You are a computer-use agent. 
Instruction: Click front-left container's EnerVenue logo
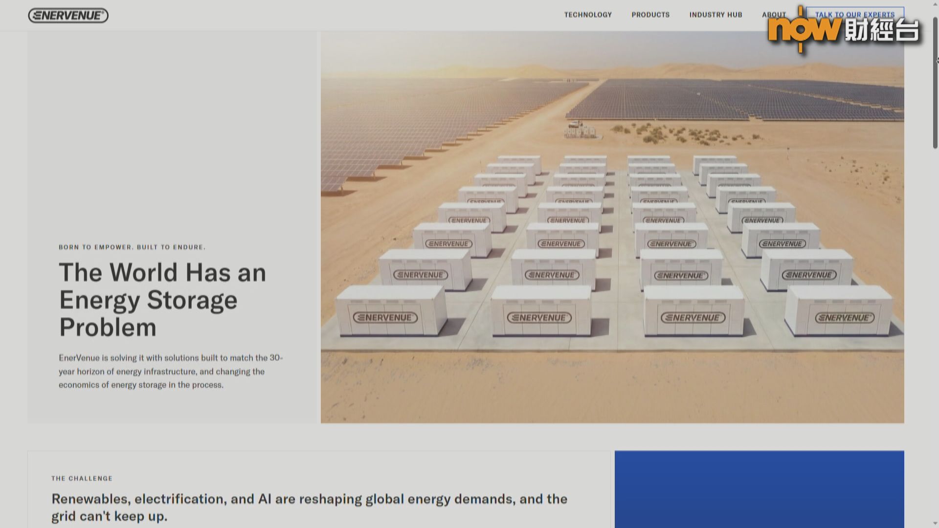[x=385, y=318]
